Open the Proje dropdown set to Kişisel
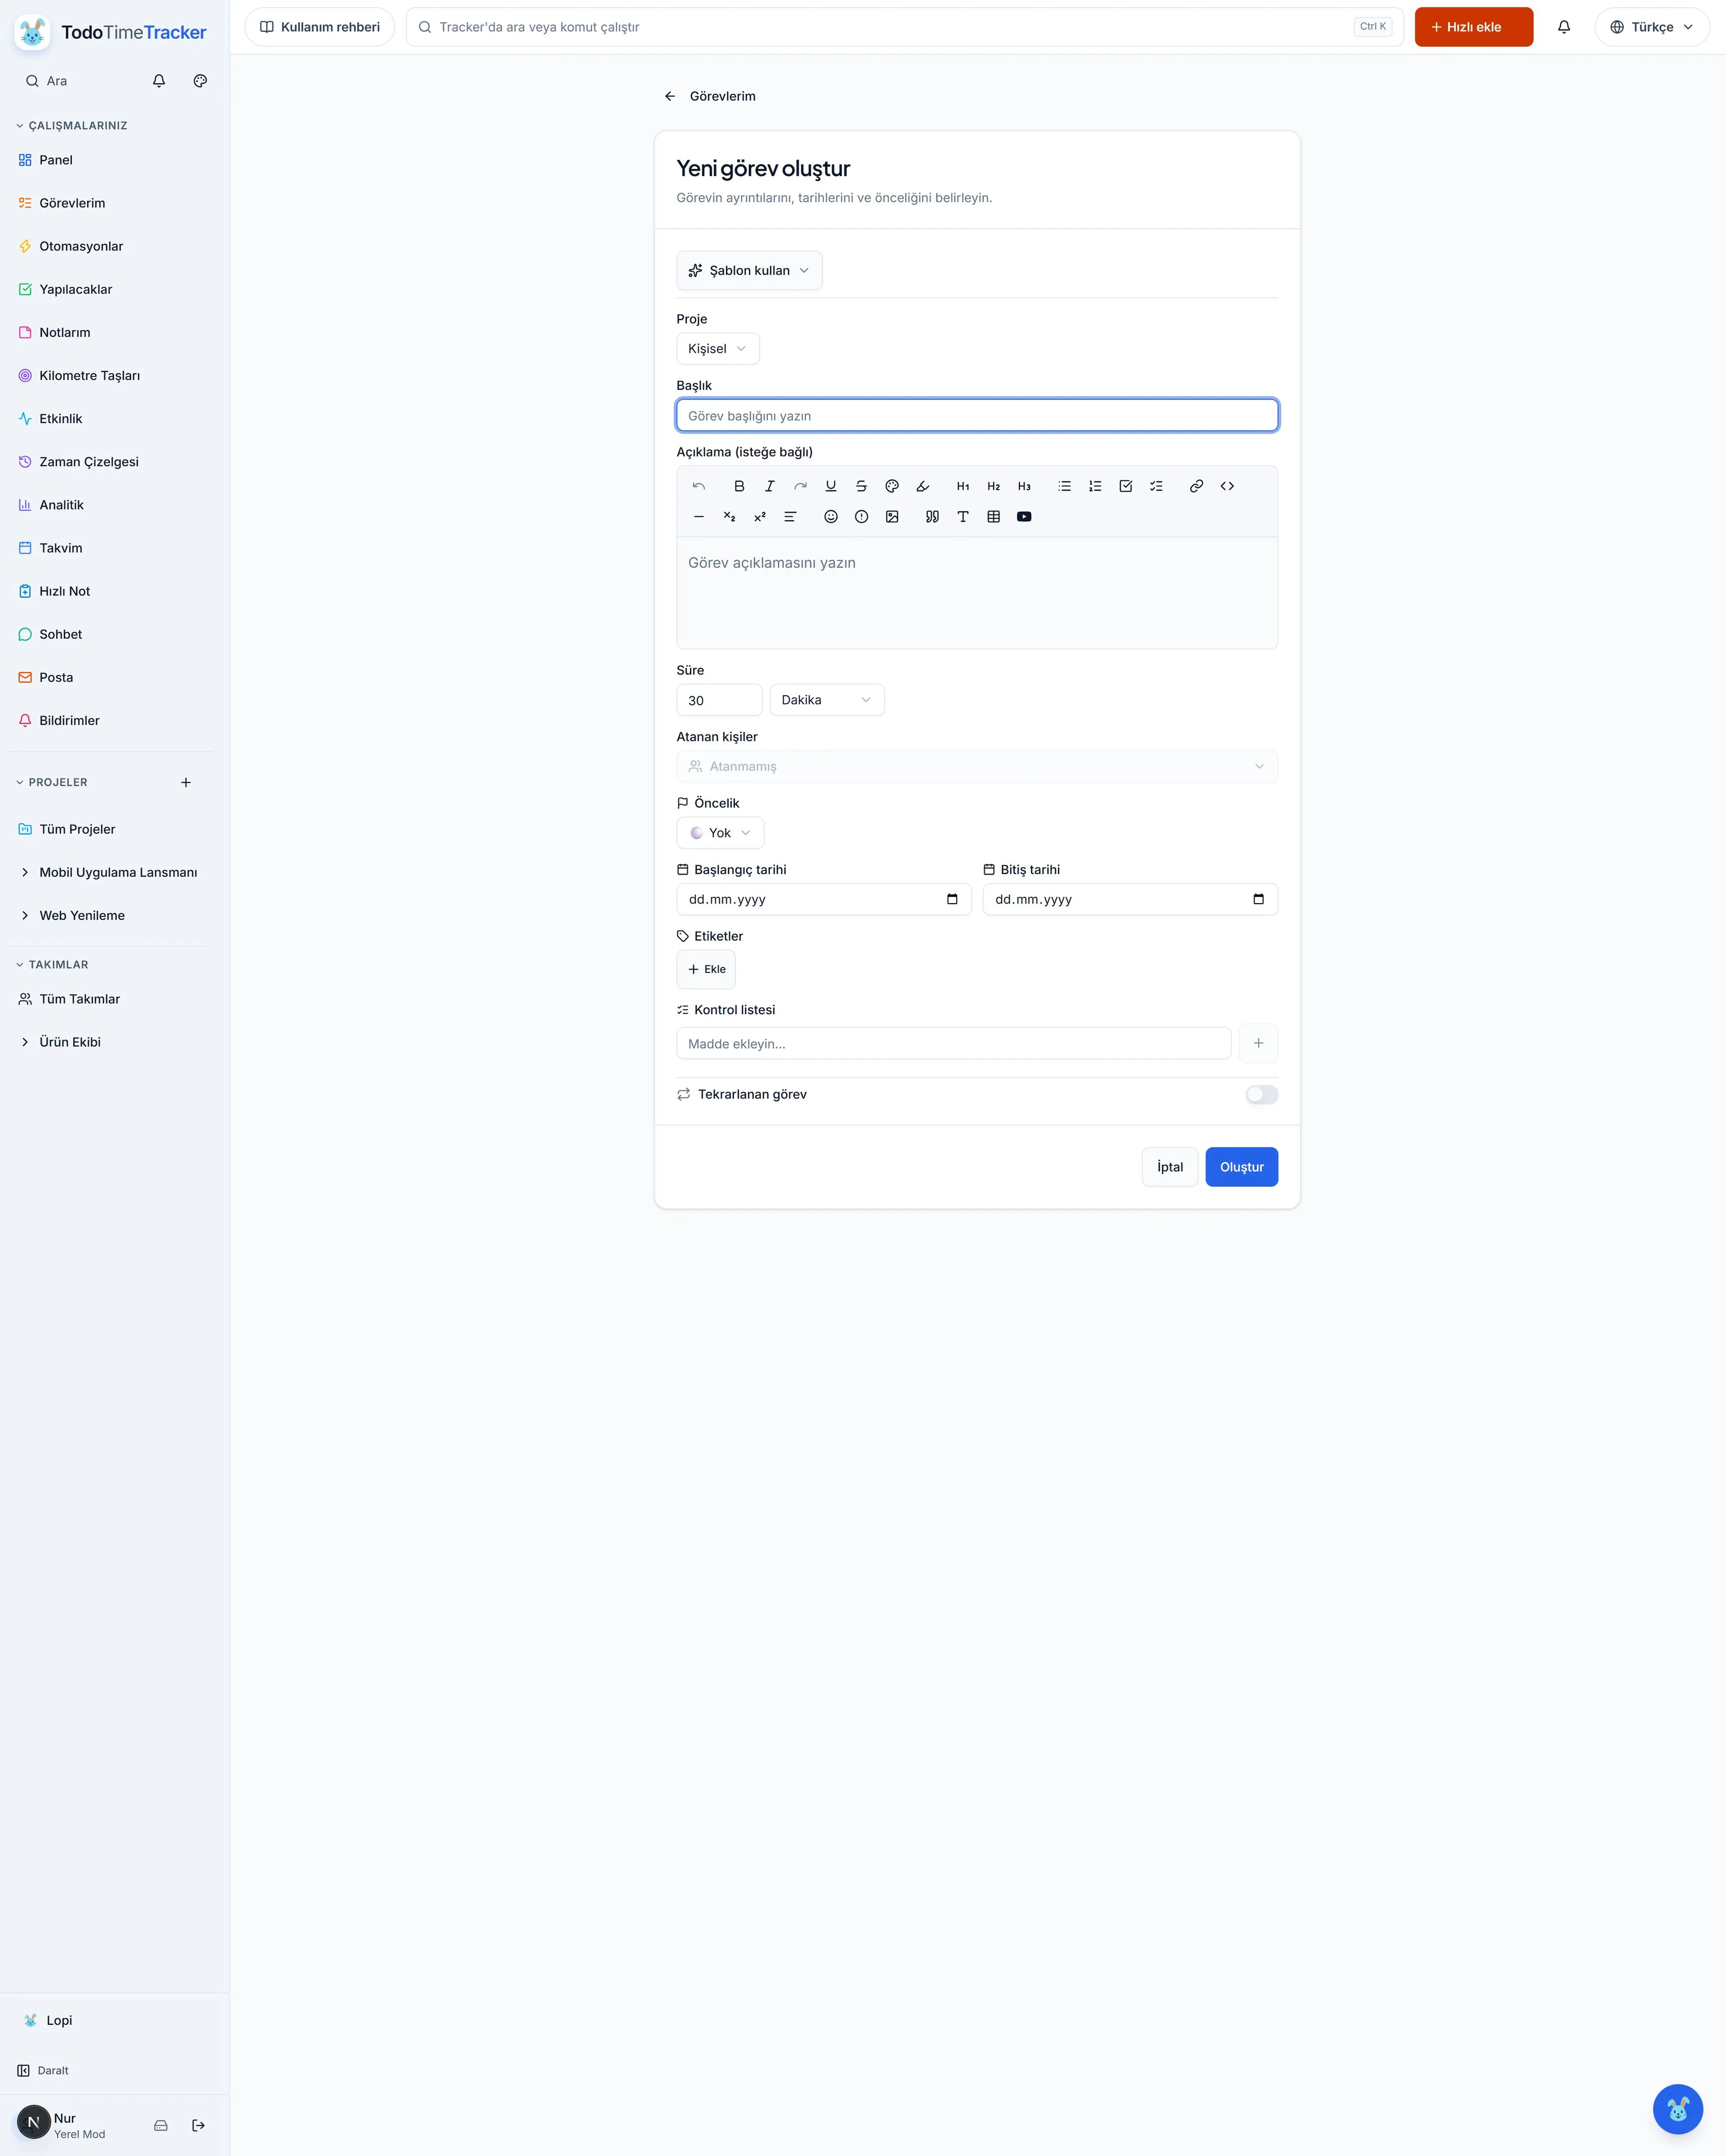Viewport: 1725px width, 2156px height. pyautogui.click(x=718, y=349)
